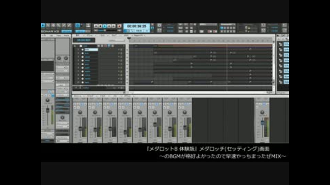Click the performance meter in the control bar
Viewport: 330px width, 185px height.
point(247,28)
